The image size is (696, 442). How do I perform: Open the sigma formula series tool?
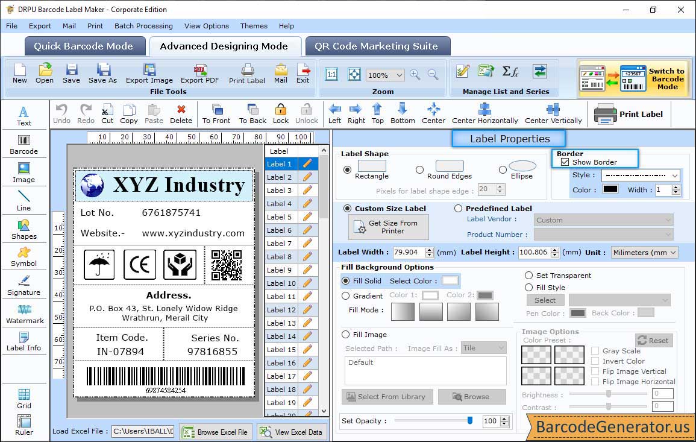tap(510, 71)
